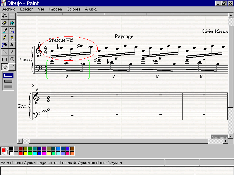This screenshot has width=234, height=175.
Task: Activate the Pick Color eyedropper tool
Action: click(x=5, y=30)
